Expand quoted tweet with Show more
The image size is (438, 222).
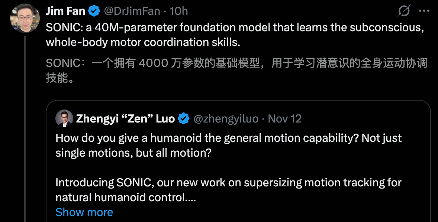[84, 212]
